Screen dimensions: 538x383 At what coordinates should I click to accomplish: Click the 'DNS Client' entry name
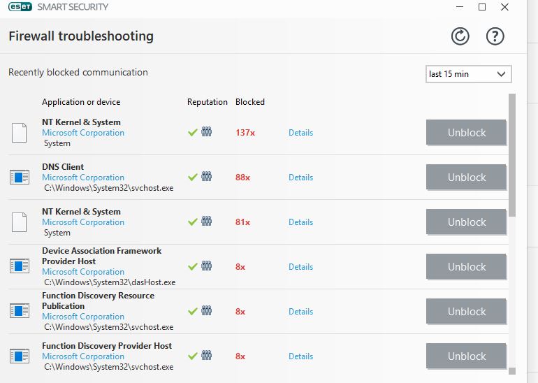tap(63, 167)
